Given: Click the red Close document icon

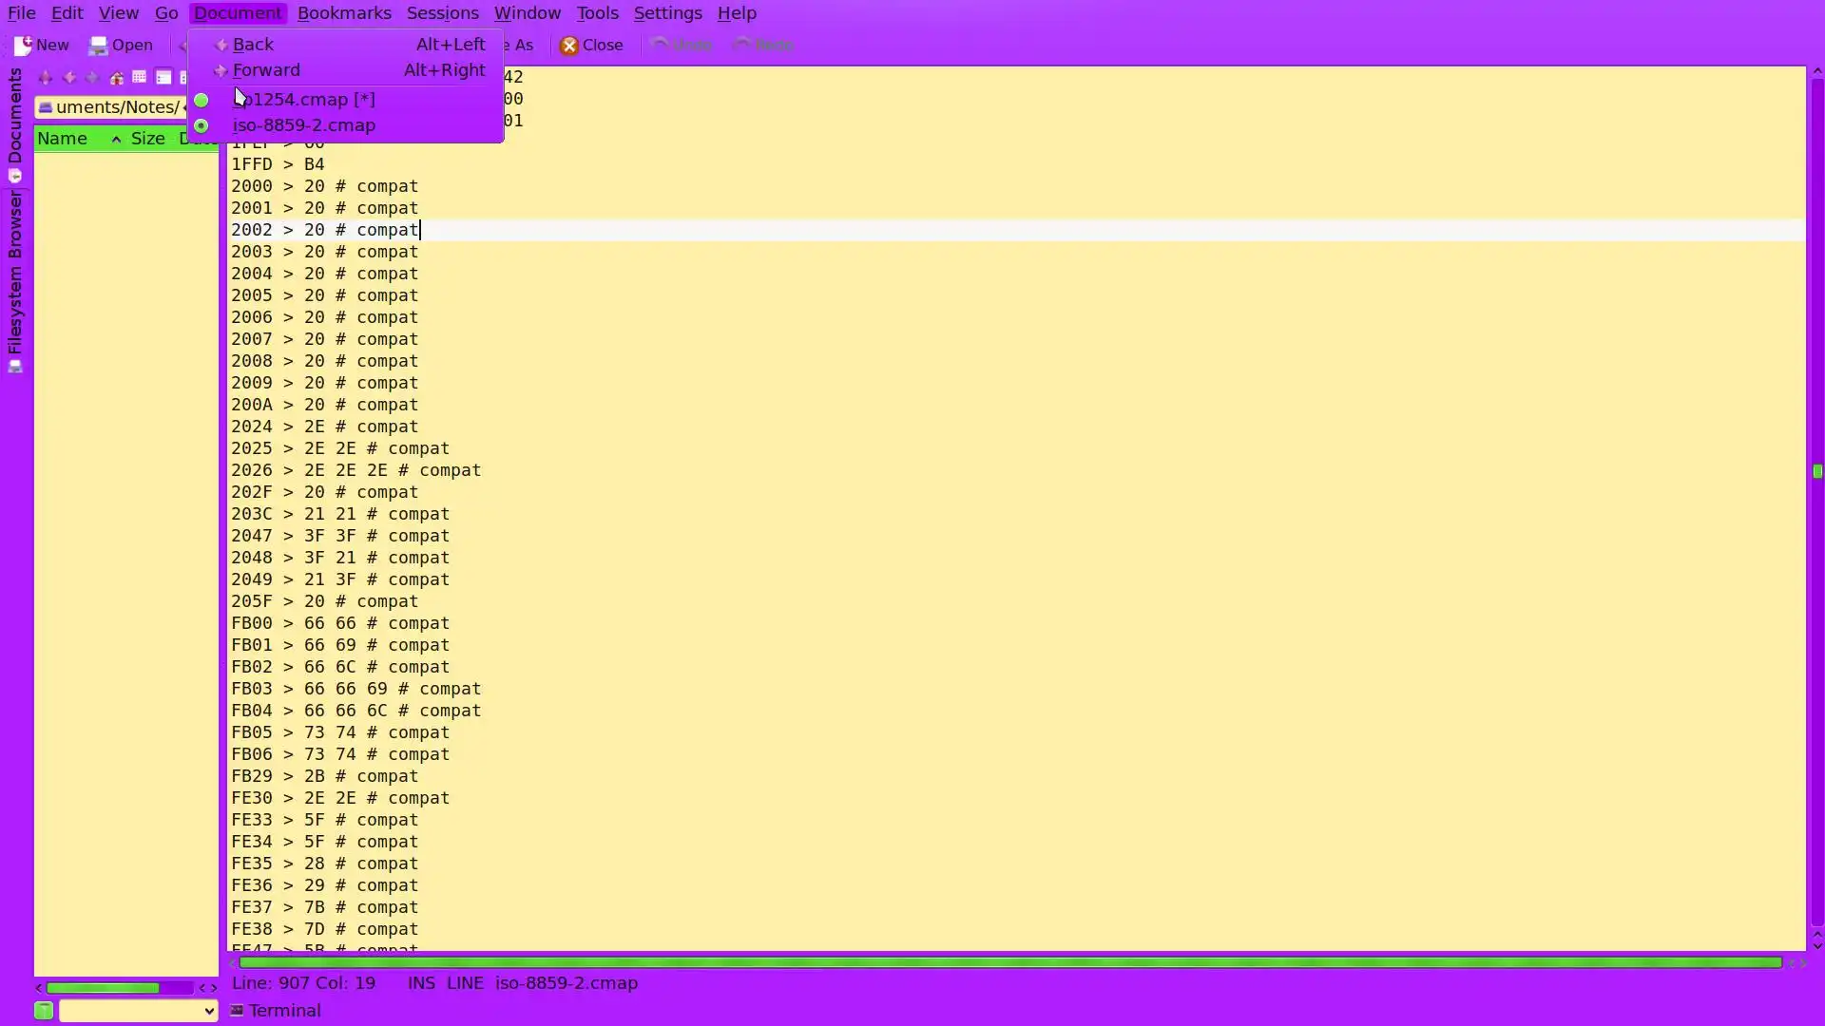Looking at the screenshot, I should coord(568,46).
